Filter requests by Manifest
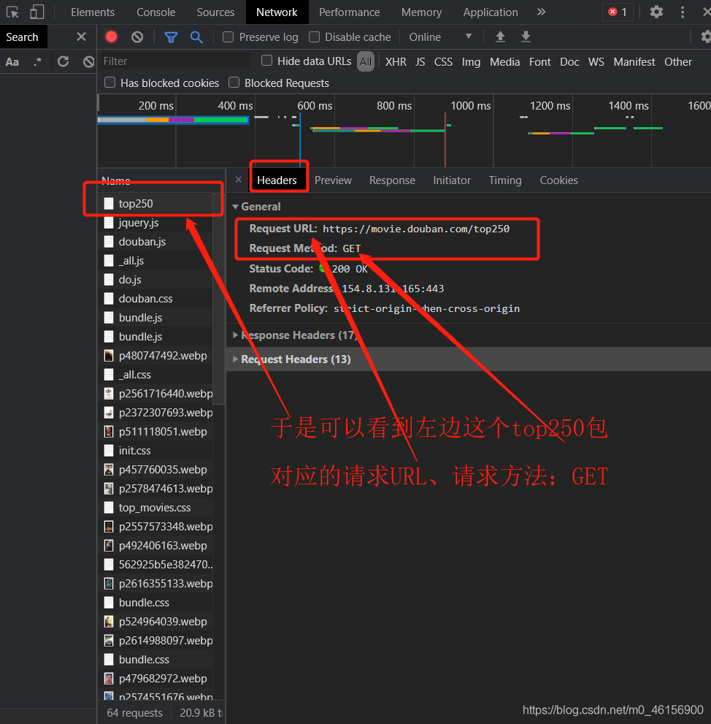Screen dimensions: 711x724 point(634,62)
